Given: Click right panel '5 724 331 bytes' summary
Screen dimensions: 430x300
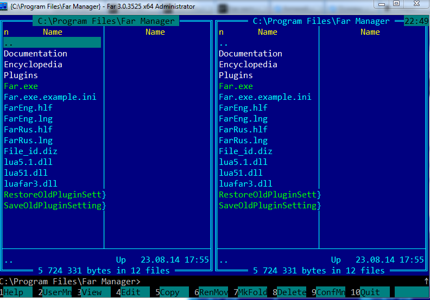Looking at the screenshot, I should 319,271.
